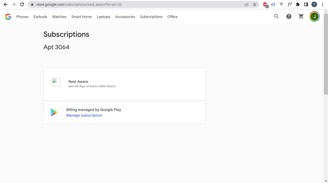Open the Subscriptions navigation item
This screenshot has width=328, height=183.
151,17
